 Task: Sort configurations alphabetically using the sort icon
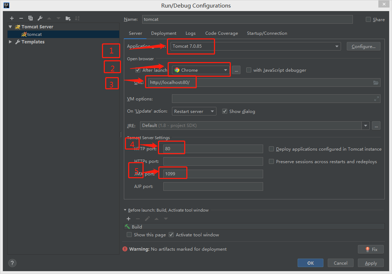pyautogui.click(x=77, y=18)
